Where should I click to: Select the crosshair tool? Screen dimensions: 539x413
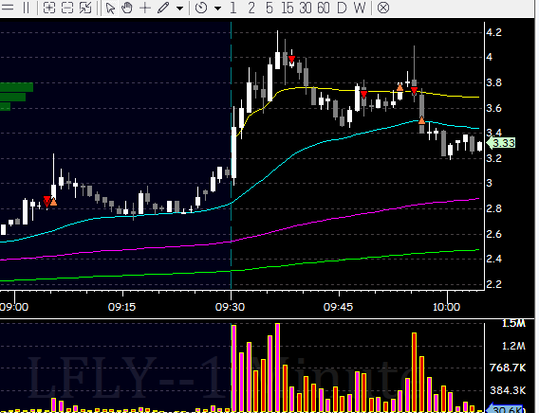[x=145, y=8]
